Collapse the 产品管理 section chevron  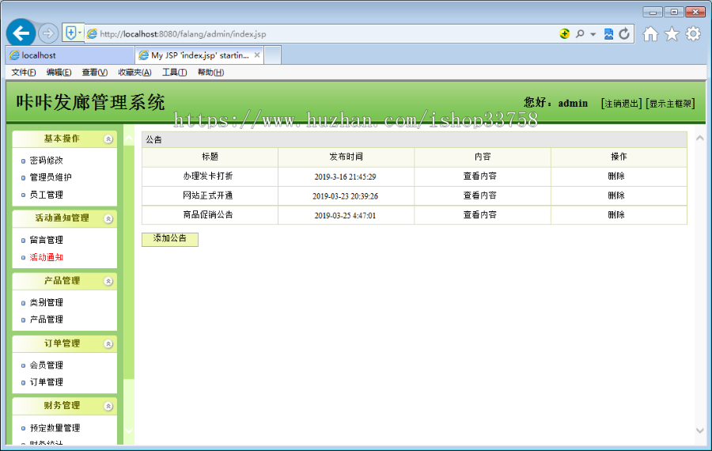(x=108, y=281)
